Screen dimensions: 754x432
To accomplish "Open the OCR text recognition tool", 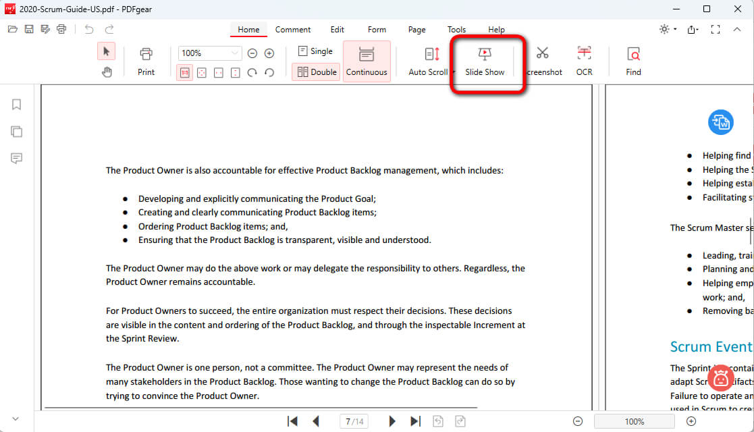I will point(584,61).
